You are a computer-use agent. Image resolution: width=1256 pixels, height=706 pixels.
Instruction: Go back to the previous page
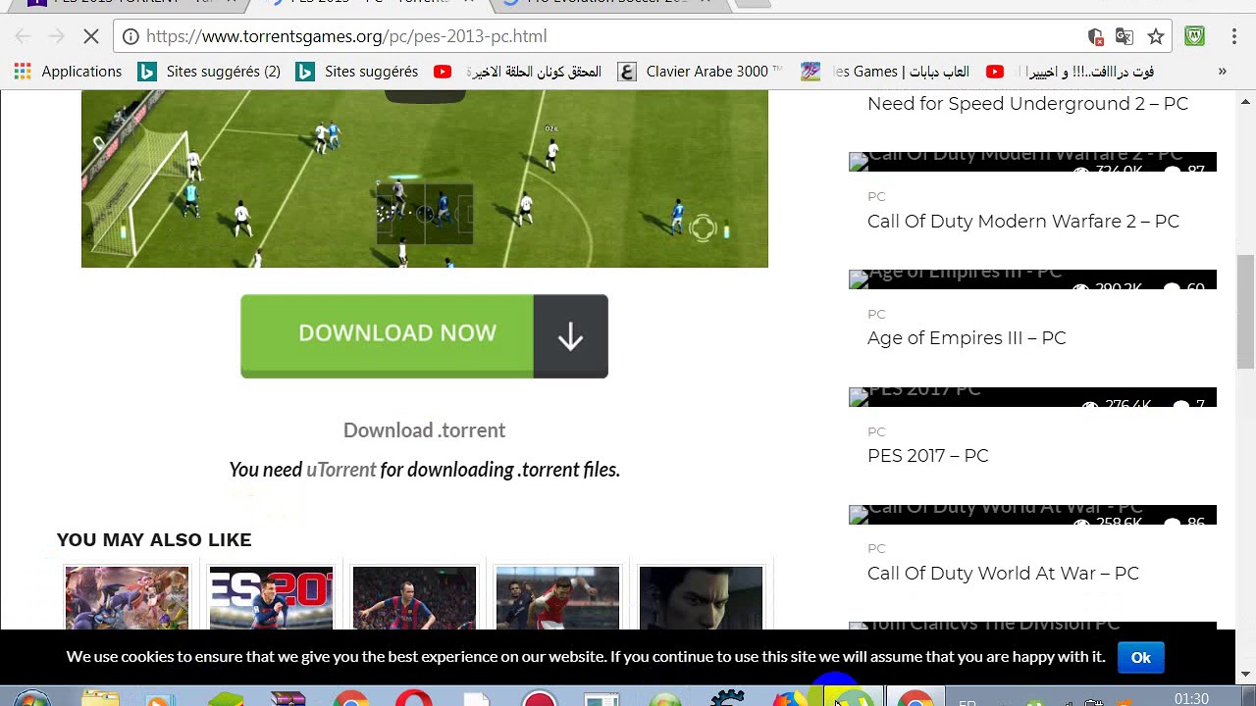pyautogui.click(x=24, y=36)
